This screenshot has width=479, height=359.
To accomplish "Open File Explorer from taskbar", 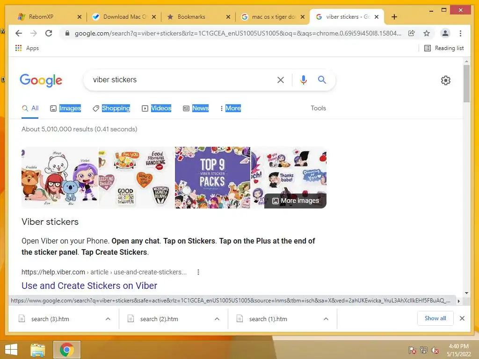I will click(38, 350).
